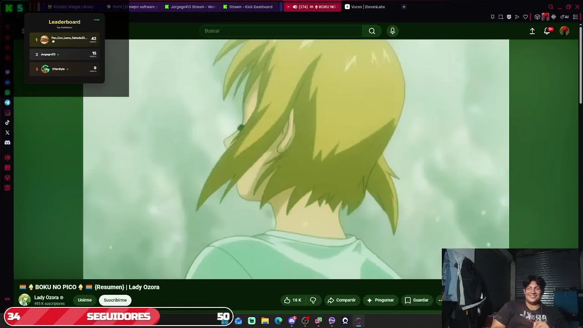Image resolution: width=583 pixels, height=328 pixels.
Task: Click the video title BOKU NO PICO Resumen
Action: (x=89, y=287)
